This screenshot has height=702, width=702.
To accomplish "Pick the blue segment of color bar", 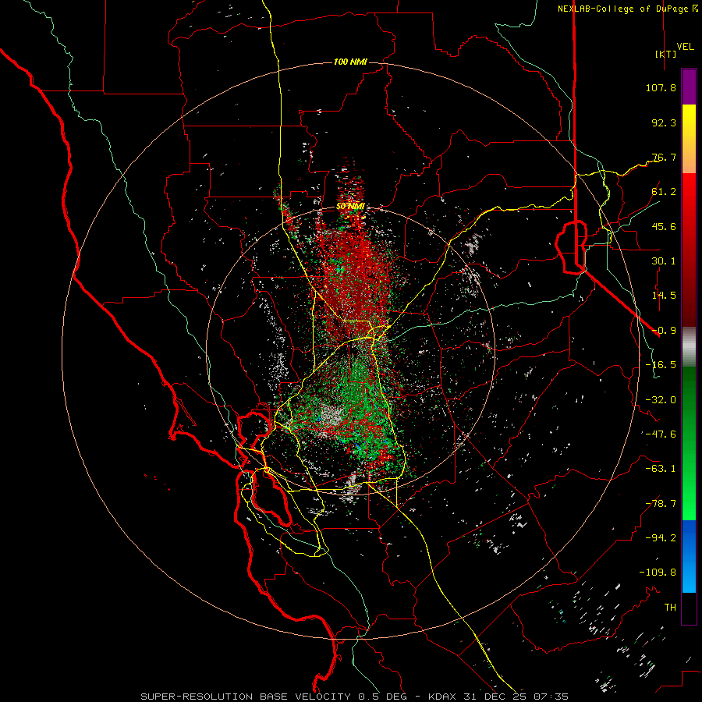I will [689, 556].
